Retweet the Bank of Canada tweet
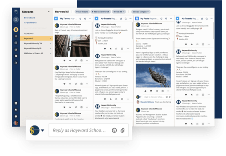226x156 pixels. pyautogui.click(x=76, y=61)
